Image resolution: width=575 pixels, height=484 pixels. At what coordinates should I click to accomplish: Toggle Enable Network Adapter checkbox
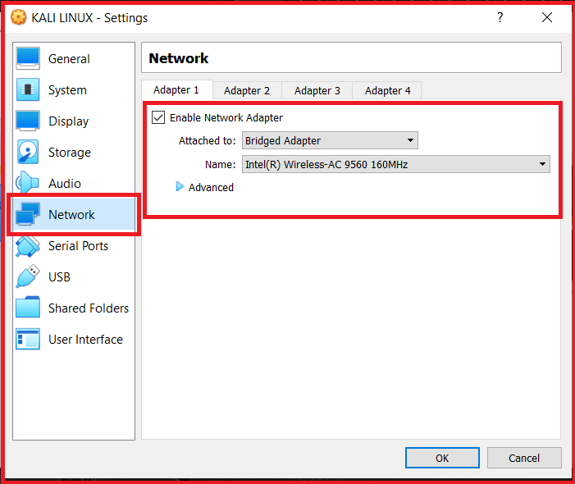tap(158, 117)
